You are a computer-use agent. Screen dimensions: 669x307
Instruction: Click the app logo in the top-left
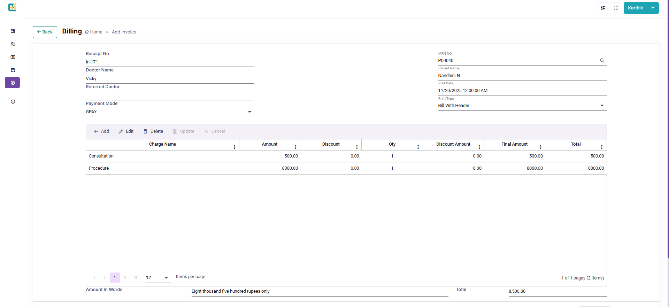click(x=12, y=7)
